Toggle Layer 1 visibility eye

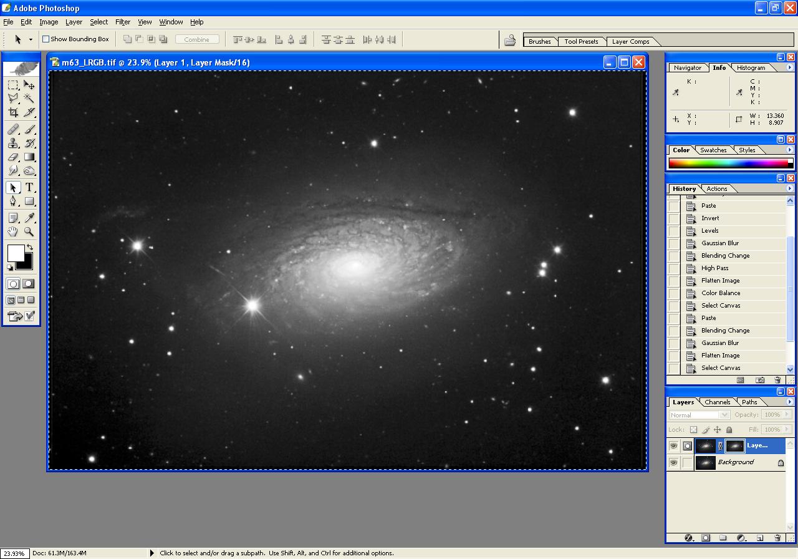click(673, 446)
